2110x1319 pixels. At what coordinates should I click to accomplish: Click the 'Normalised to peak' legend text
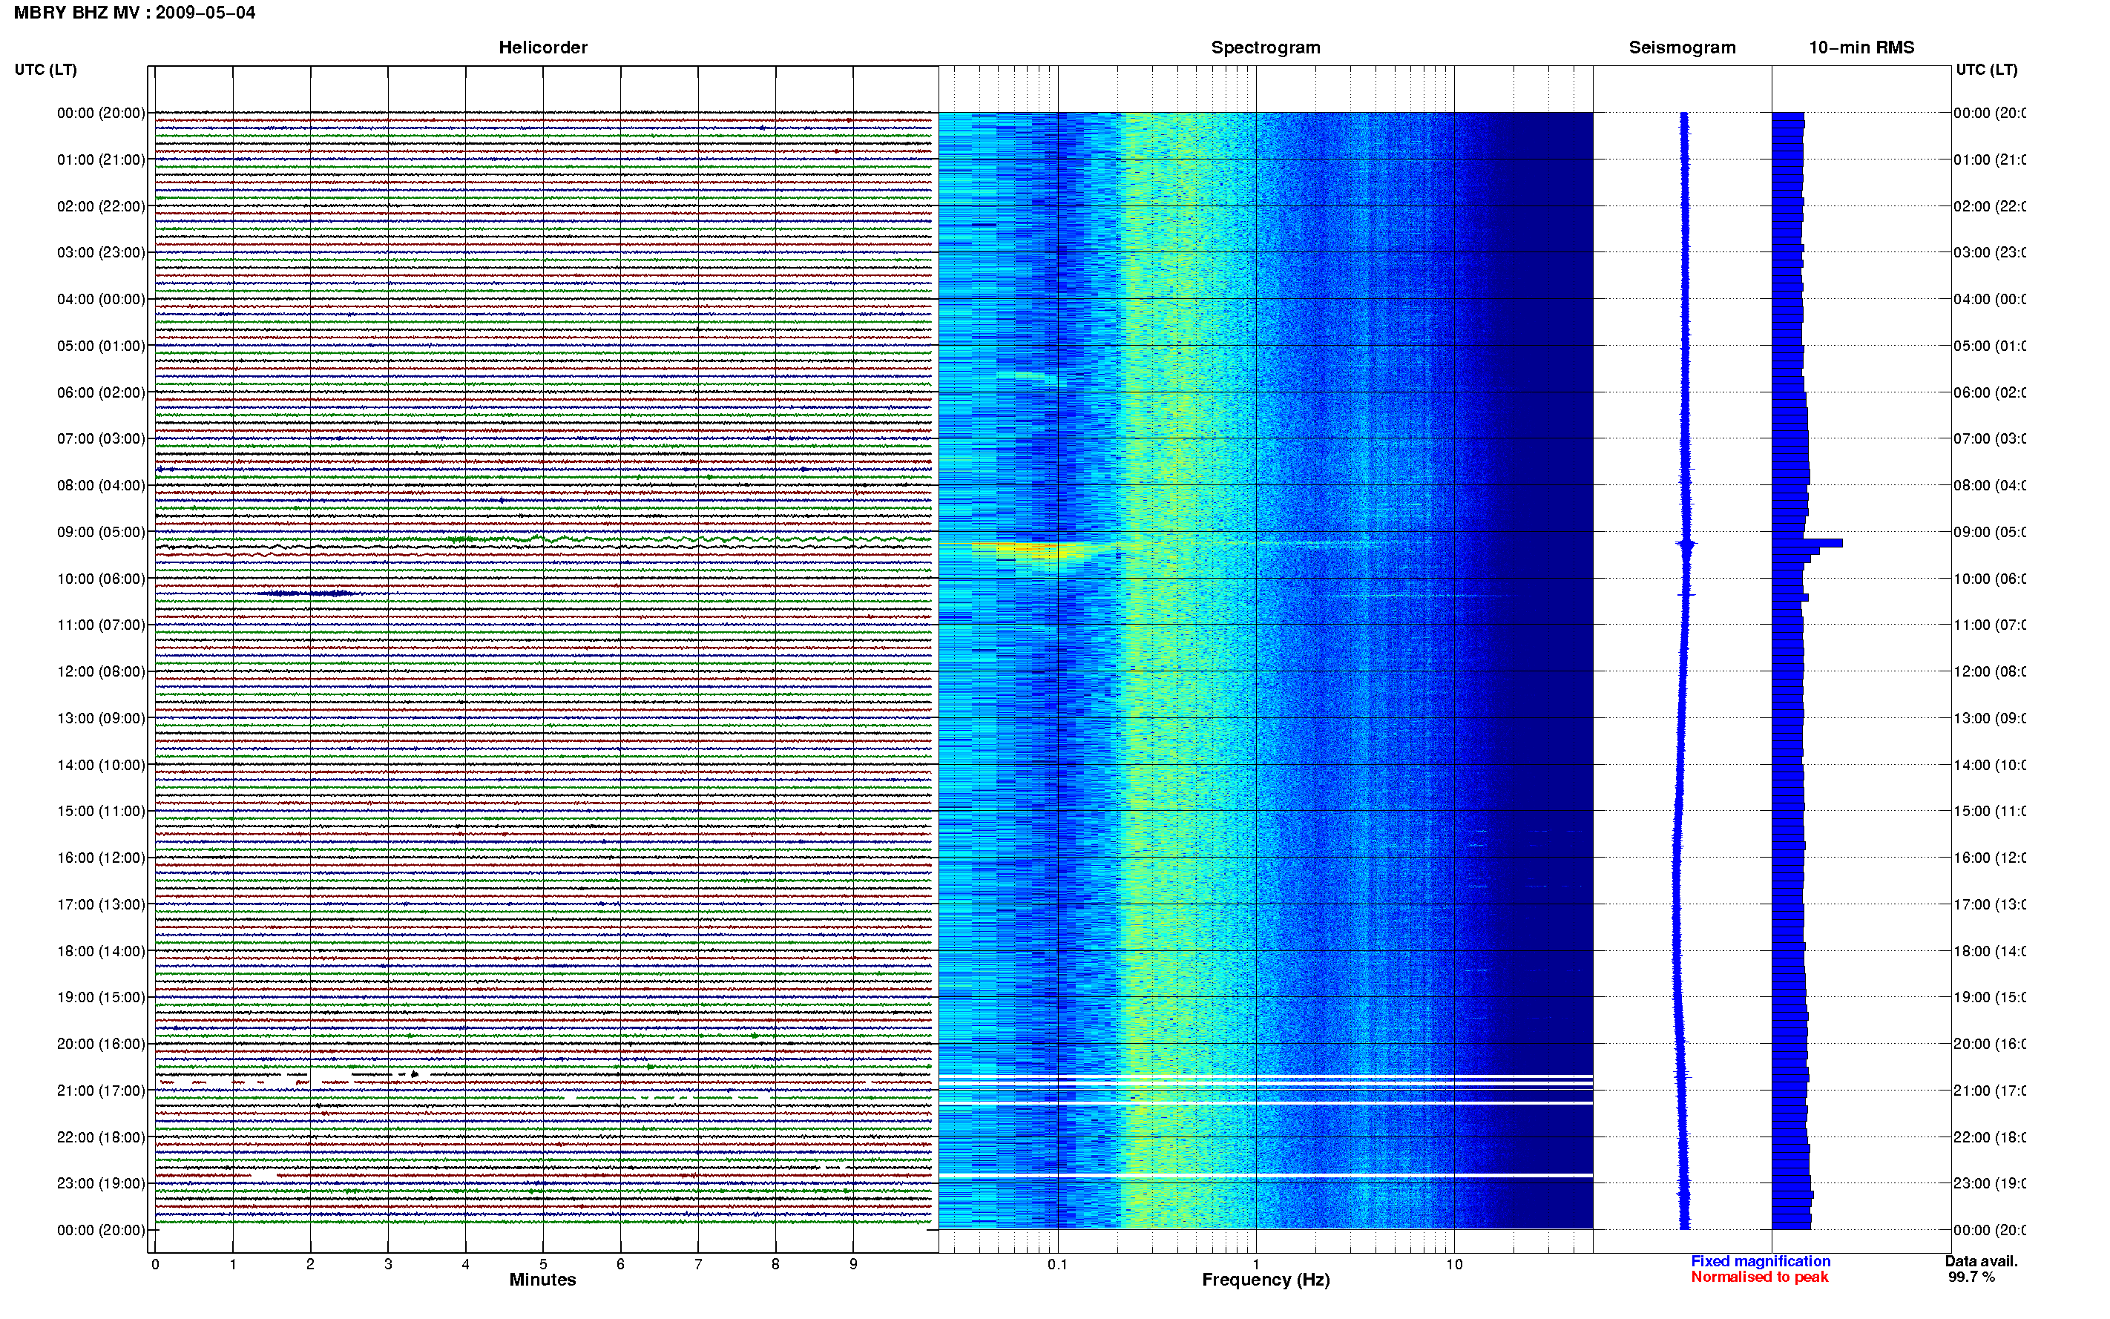pyautogui.click(x=1759, y=1277)
